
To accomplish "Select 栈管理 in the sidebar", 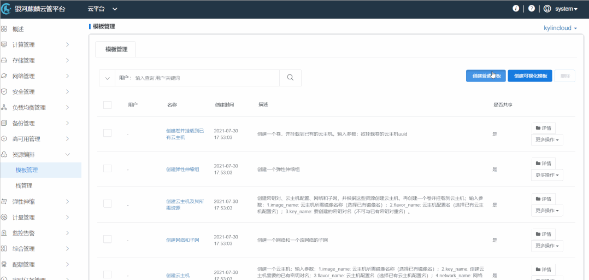I will 24,186.
